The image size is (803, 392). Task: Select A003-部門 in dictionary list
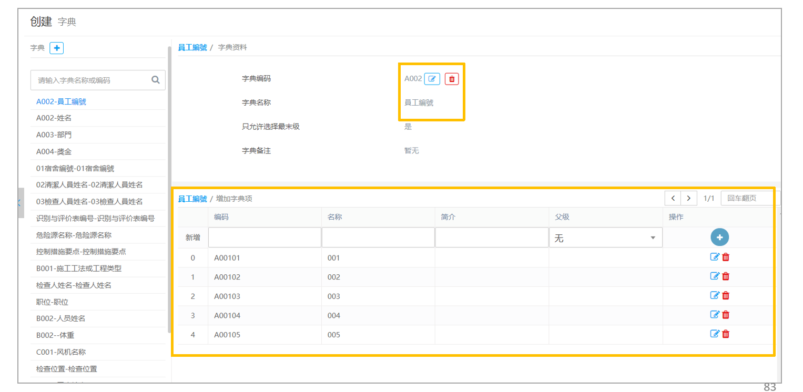click(54, 135)
